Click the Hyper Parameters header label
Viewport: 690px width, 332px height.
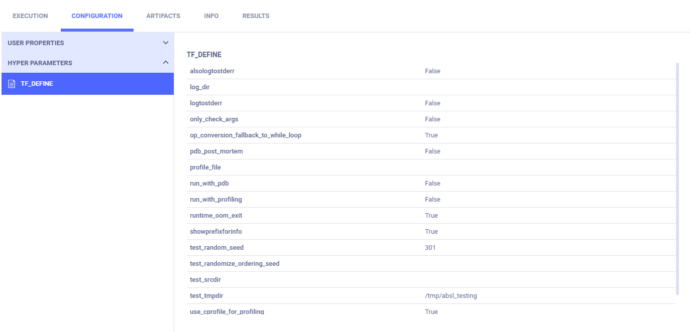(40, 63)
